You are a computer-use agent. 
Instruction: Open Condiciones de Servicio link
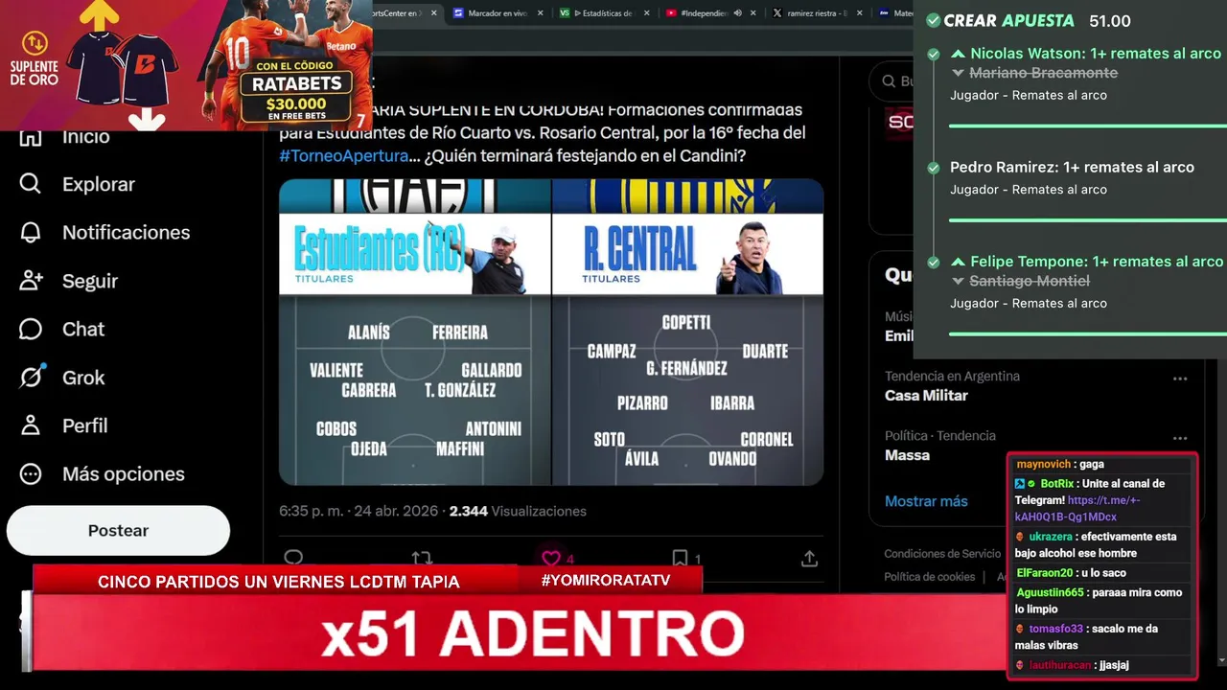pos(942,554)
